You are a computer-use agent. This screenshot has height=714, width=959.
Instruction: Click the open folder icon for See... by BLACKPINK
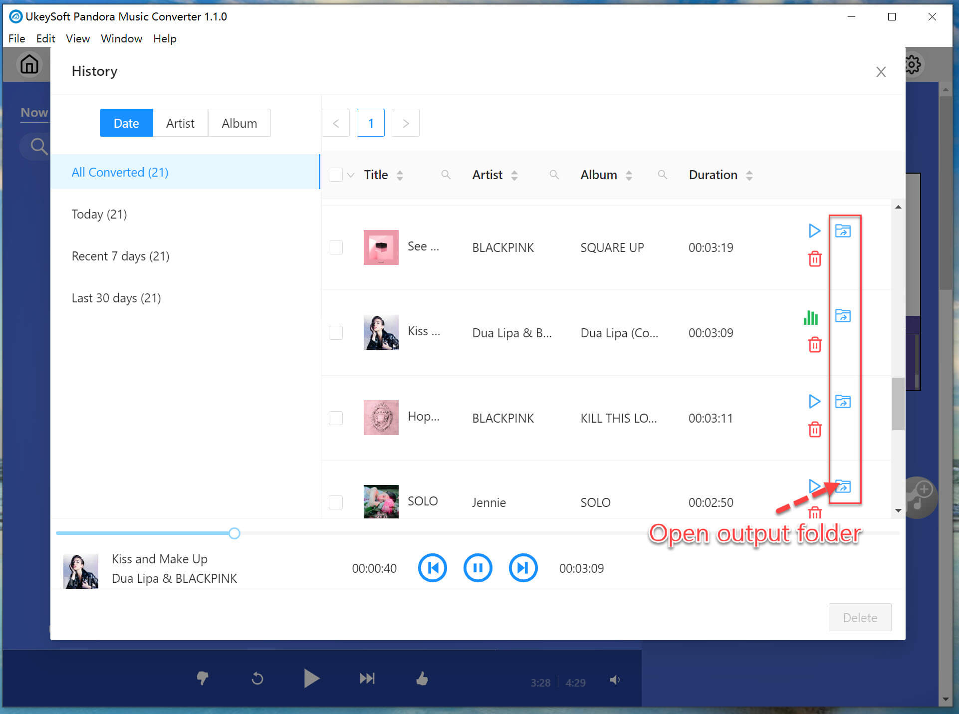tap(844, 231)
